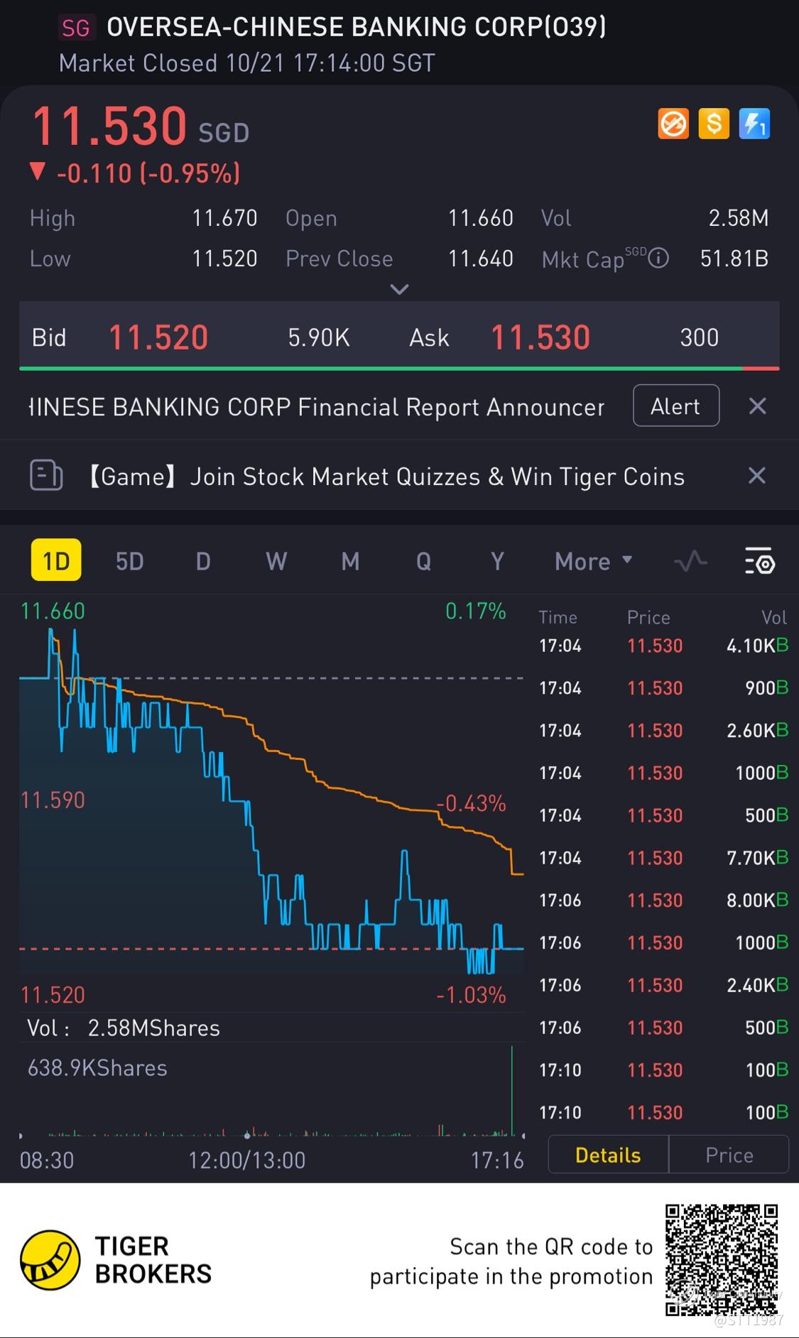Tap the Alert button for financial report
Viewport: 799px width, 1338px height.
(676, 406)
